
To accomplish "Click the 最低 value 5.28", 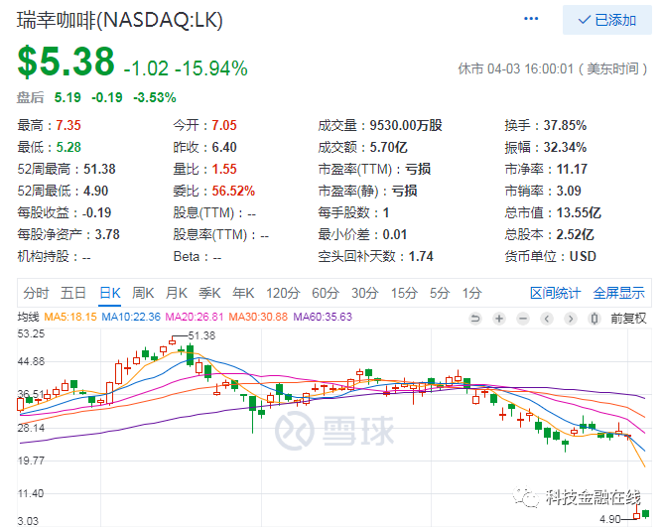I will (68, 147).
